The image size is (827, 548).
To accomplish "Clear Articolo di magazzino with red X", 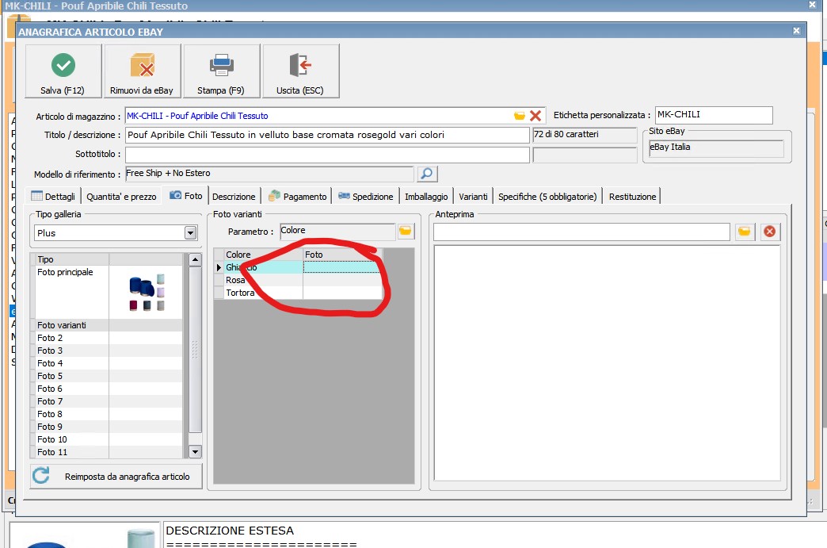I will coord(535,116).
